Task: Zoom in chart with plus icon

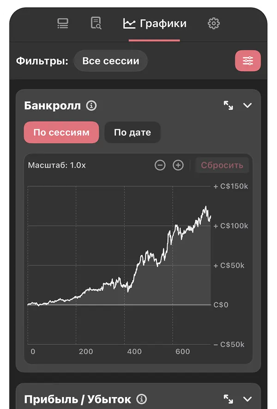Action: click(x=178, y=165)
